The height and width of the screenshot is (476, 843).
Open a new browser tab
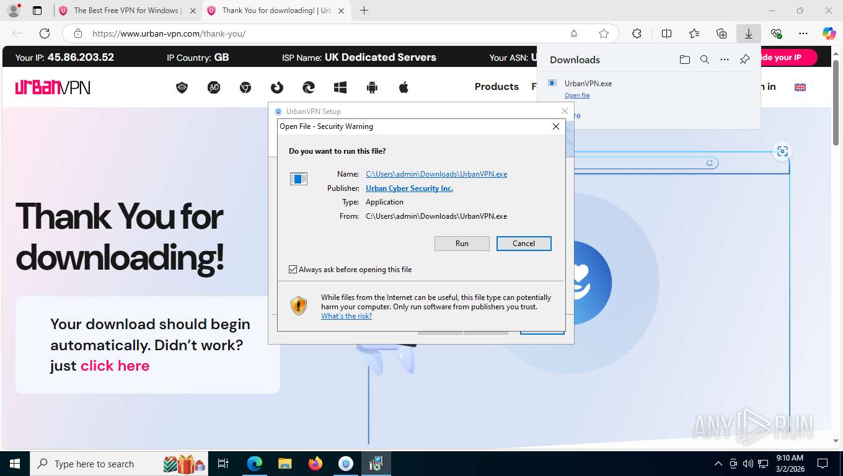pyautogui.click(x=364, y=11)
